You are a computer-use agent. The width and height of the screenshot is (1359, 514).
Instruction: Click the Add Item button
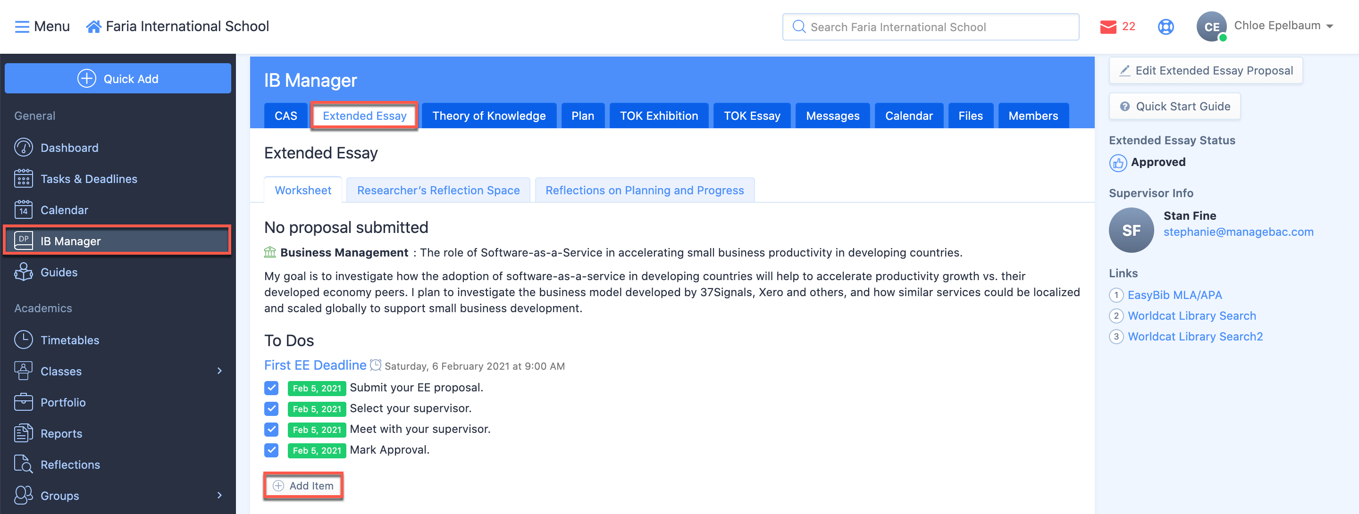303,486
